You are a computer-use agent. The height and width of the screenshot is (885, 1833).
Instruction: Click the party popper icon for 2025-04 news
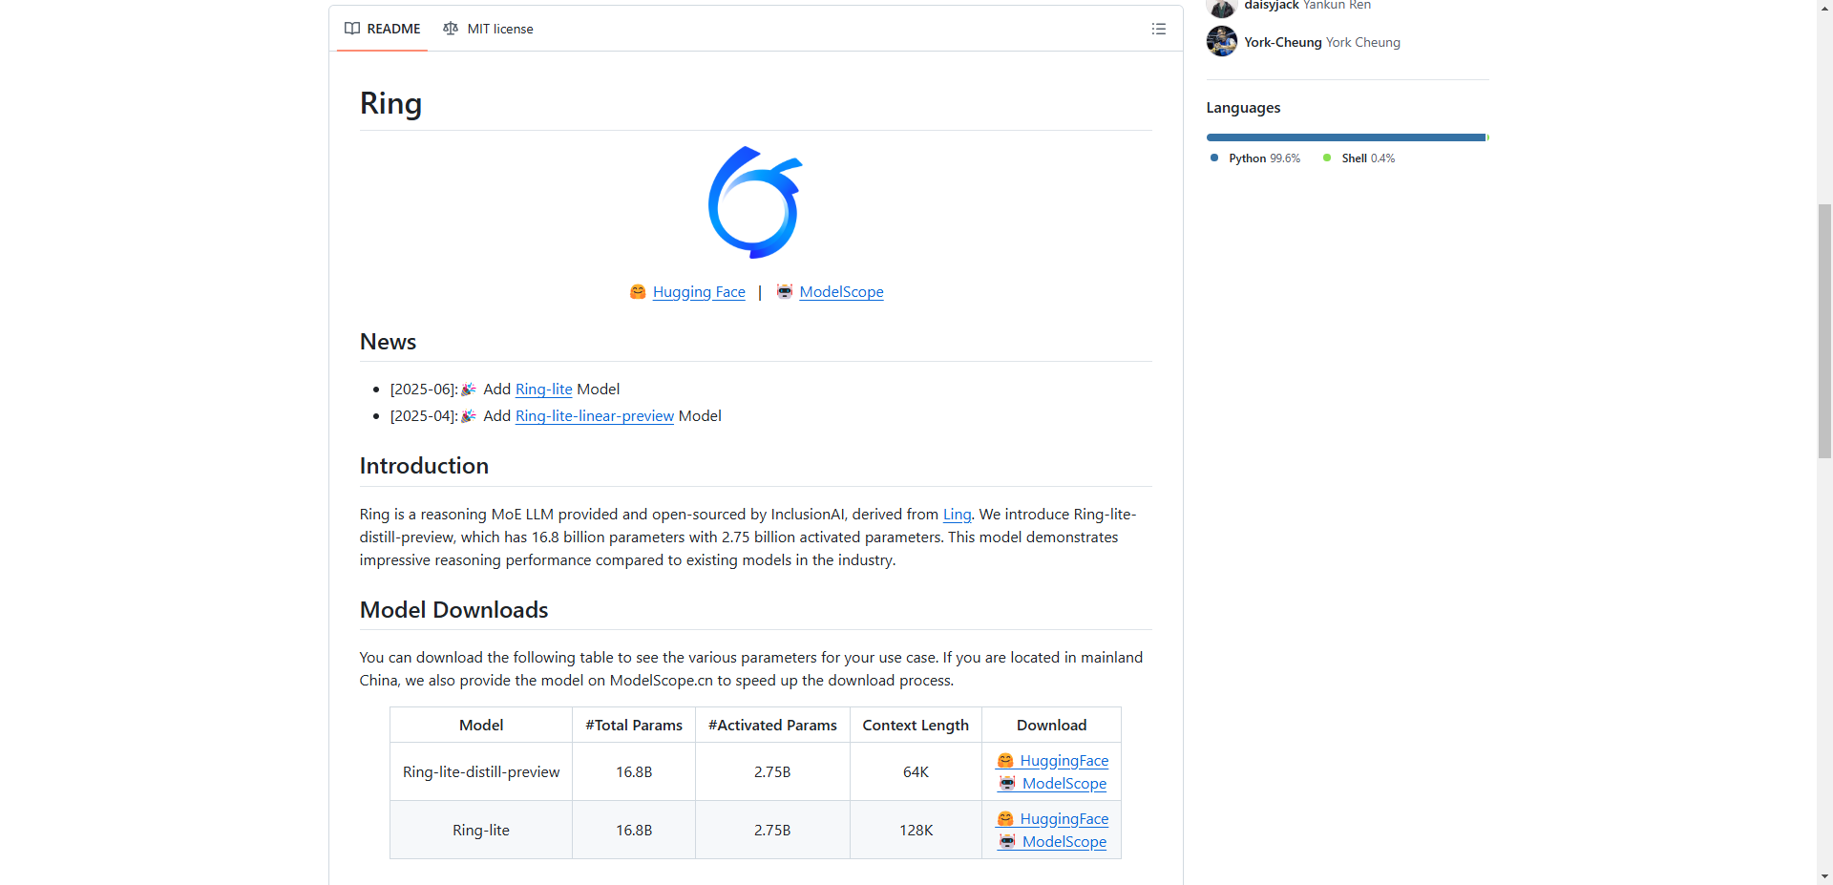point(469,416)
